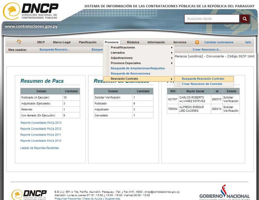The width and height of the screenshot is (259, 200).
Task: Expand the Precalificaciones submenu
Action: point(139,47)
